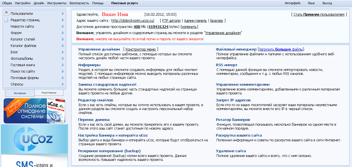Expand the Поиск по сайту submenu arrow
The height and width of the screenshot is (167, 352).
click(x=63, y=71)
